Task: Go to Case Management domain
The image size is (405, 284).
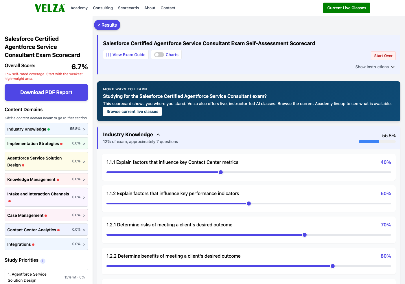Action: click(x=46, y=215)
